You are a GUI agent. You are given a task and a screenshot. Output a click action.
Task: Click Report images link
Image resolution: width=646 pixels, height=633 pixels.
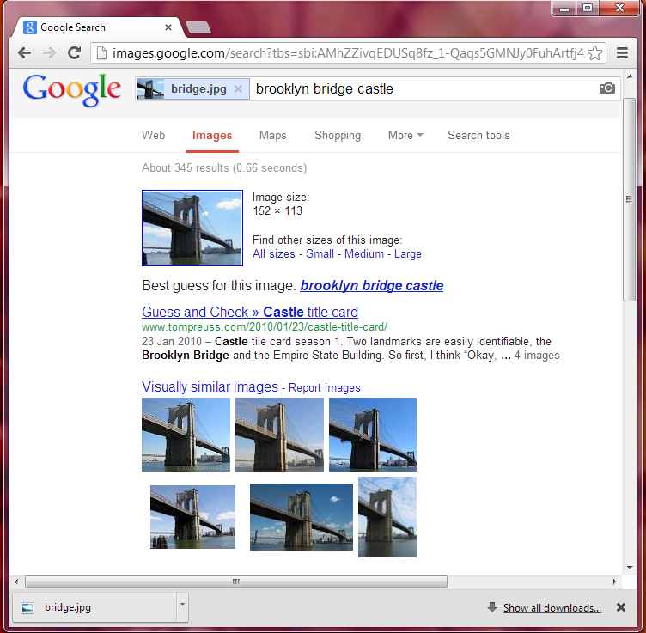point(324,388)
